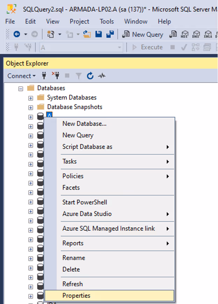The height and width of the screenshot is (304, 218).
Task: Collapse the Databases tree node
Action: tap(21, 89)
